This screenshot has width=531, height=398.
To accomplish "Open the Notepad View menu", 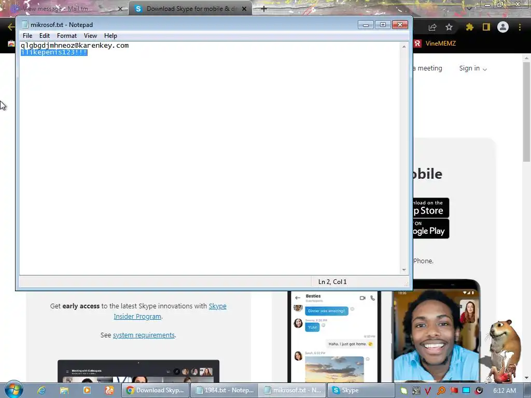I will coord(90,36).
